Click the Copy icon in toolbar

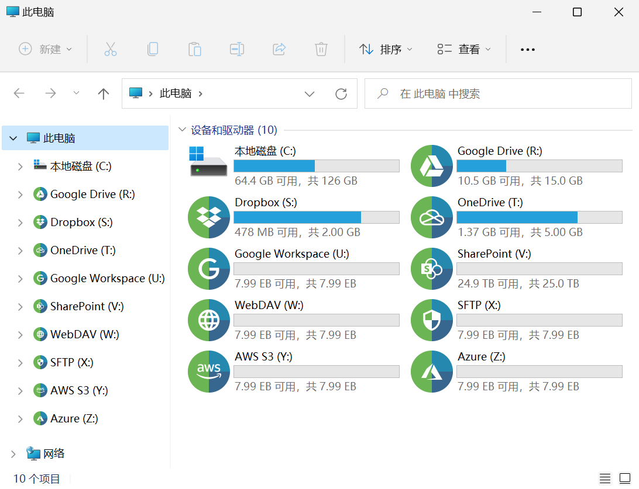[x=153, y=49]
